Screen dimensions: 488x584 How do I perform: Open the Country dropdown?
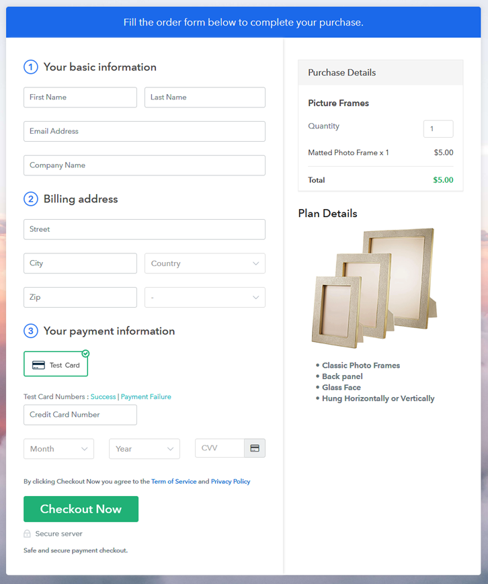tap(205, 263)
